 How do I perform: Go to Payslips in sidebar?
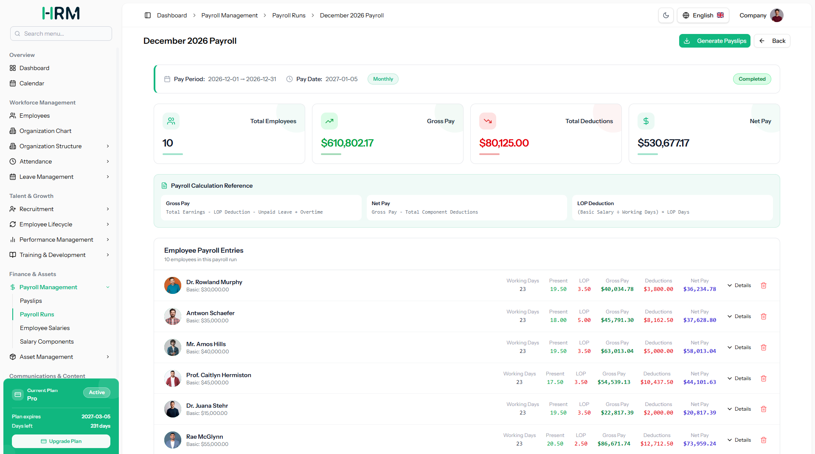(31, 301)
